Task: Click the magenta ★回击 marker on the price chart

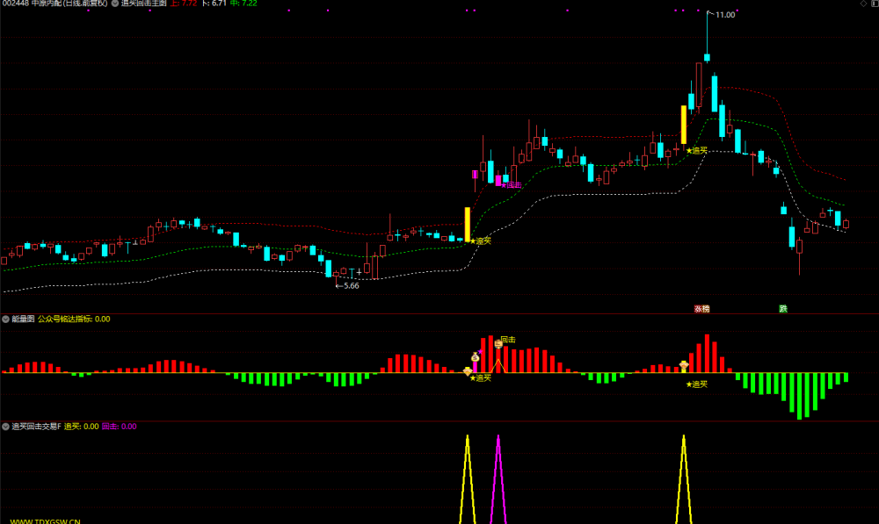Action: pos(512,184)
